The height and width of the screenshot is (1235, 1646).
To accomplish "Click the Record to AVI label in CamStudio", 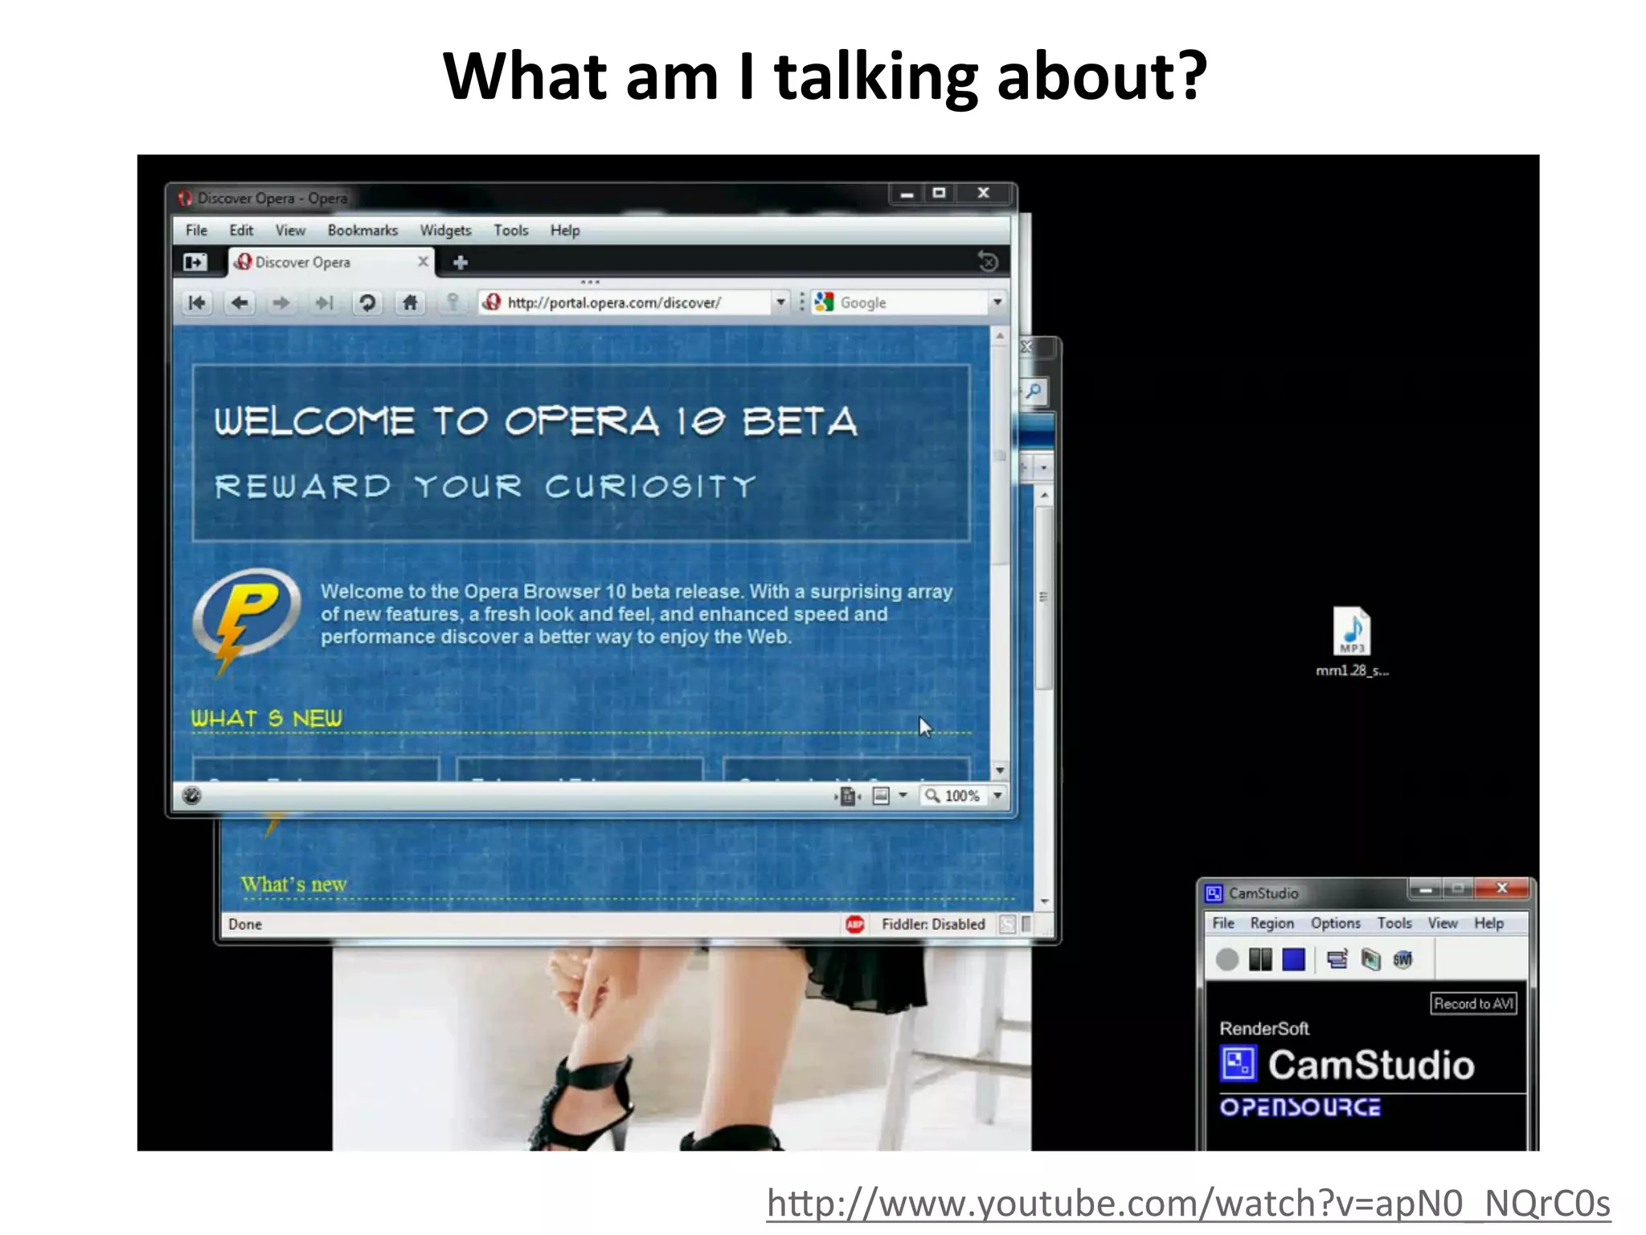I will tap(1474, 1003).
